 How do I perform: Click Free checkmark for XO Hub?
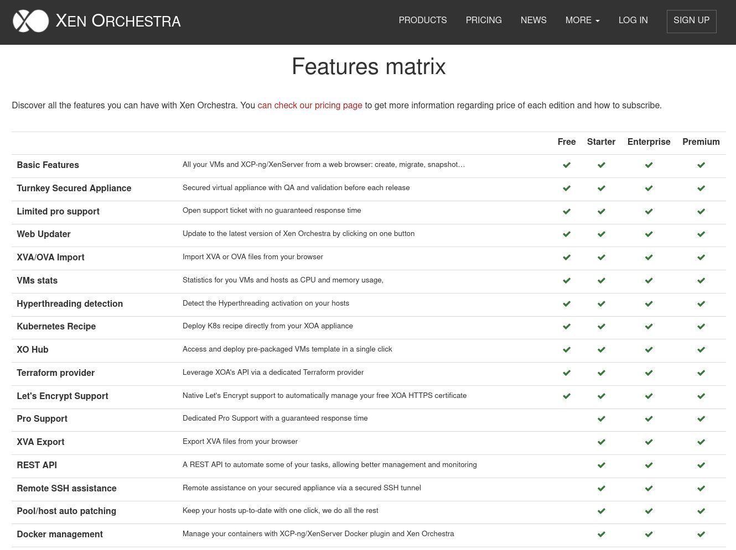(x=567, y=350)
